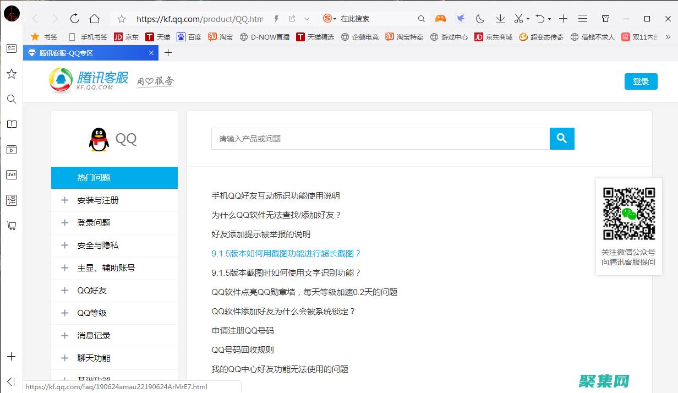This screenshot has height=393, width=678.
Task: Open the Sogou search engine dropdown
Action: [x=330, y=19]
